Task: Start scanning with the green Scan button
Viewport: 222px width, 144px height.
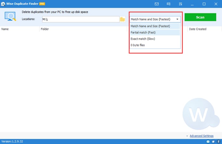Action: (200, 17)
